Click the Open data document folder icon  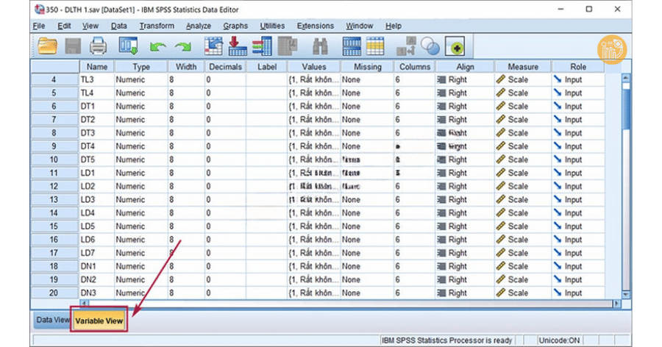(x=47, y=46)
